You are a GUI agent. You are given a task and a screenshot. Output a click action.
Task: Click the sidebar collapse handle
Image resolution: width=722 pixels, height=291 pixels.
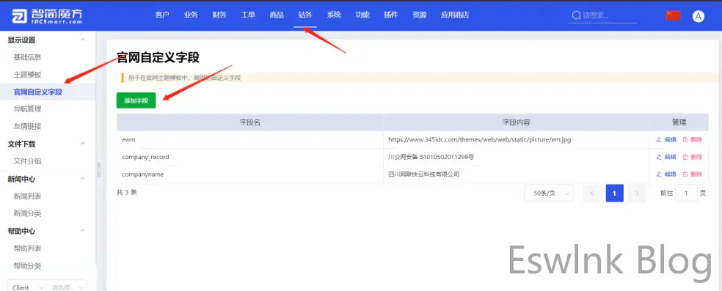98,169
